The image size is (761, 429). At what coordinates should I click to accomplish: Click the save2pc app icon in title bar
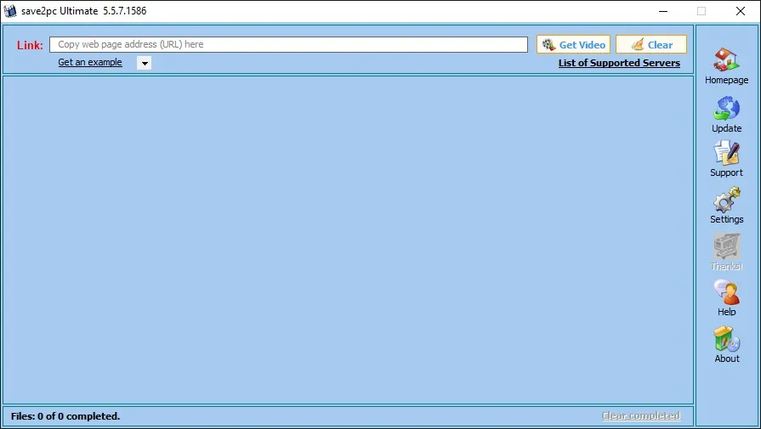(9, 11)
